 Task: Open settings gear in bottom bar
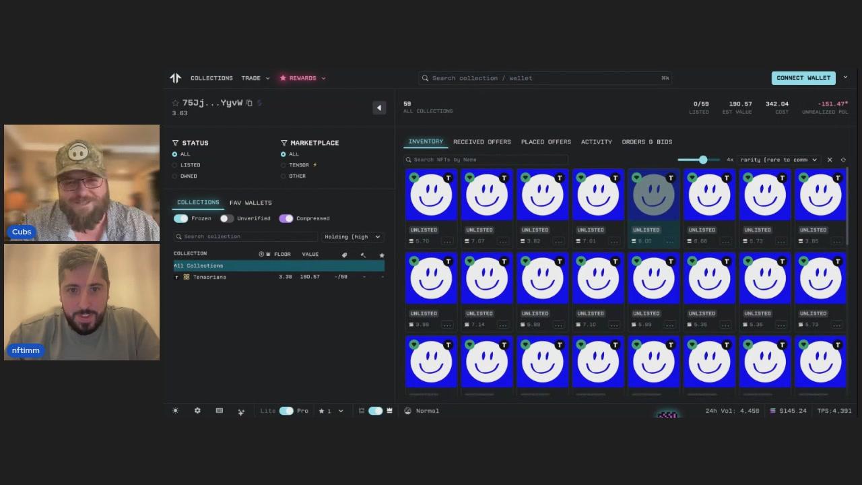[197, 411]
